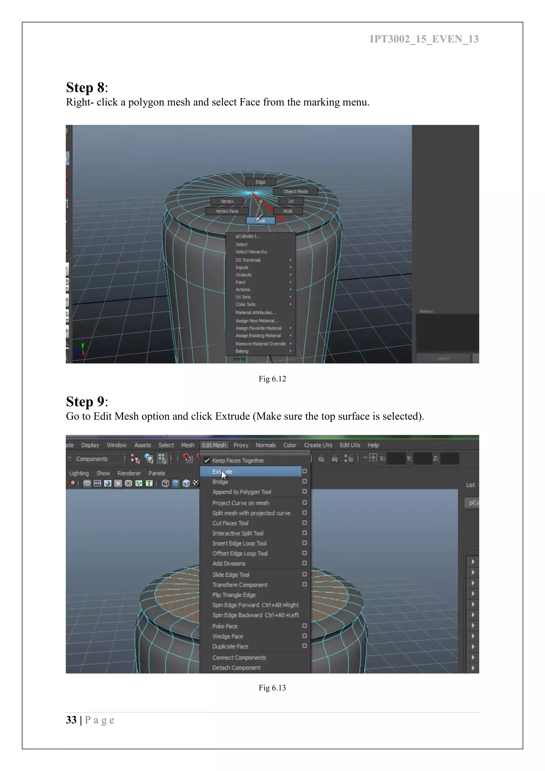The width and height of the screenshot is (545, 771).
Task: Click the Z coordinate input field
Action: [x=449, y=458]
